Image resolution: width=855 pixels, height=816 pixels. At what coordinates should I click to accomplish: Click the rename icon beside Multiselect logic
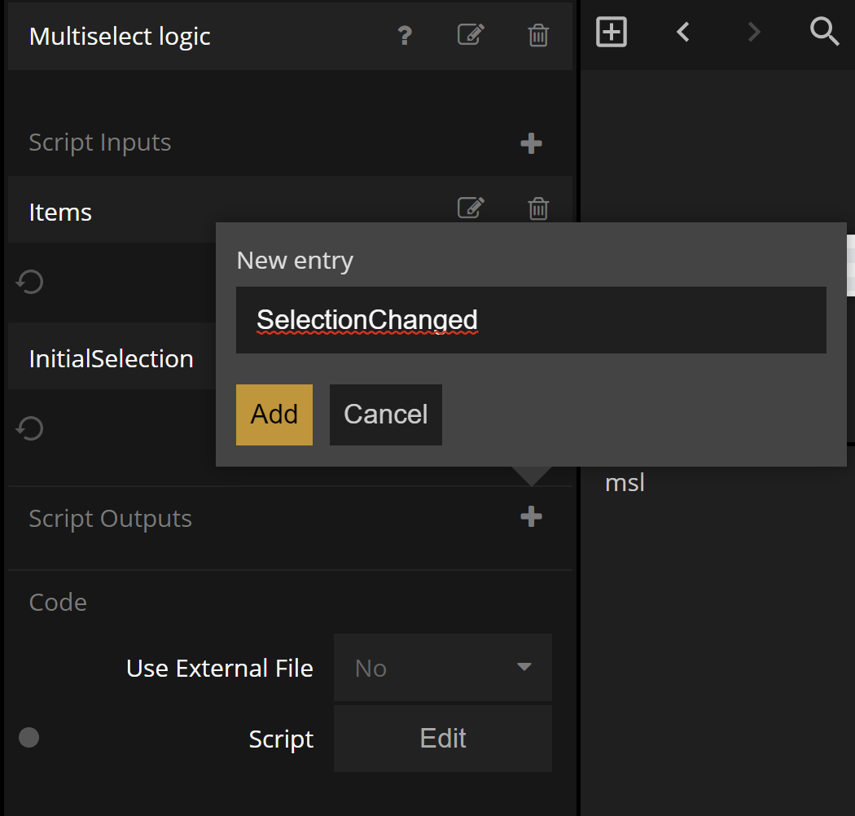click(x=471, y=36)
